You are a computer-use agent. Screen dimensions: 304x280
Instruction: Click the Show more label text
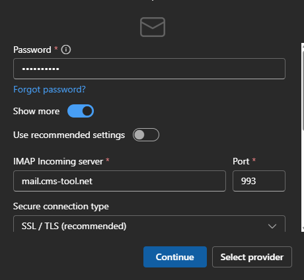point(36,111)
